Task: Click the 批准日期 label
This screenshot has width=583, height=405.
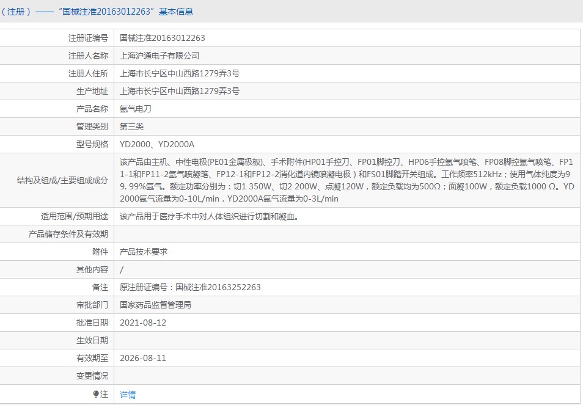Action: pos(92,323)
